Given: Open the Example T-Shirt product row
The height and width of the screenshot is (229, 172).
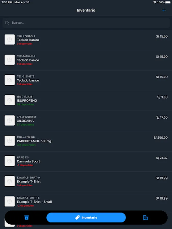Looking at the screenshot, I should click(x=29, y=182).
